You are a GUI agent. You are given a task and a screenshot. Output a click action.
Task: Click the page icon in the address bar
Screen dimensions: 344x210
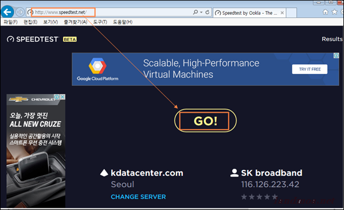point(30,12)
